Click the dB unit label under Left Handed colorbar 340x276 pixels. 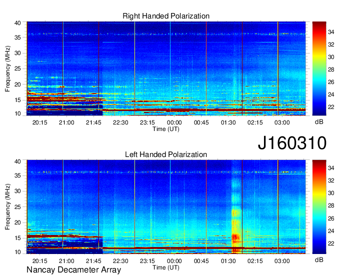pos(319,259)
